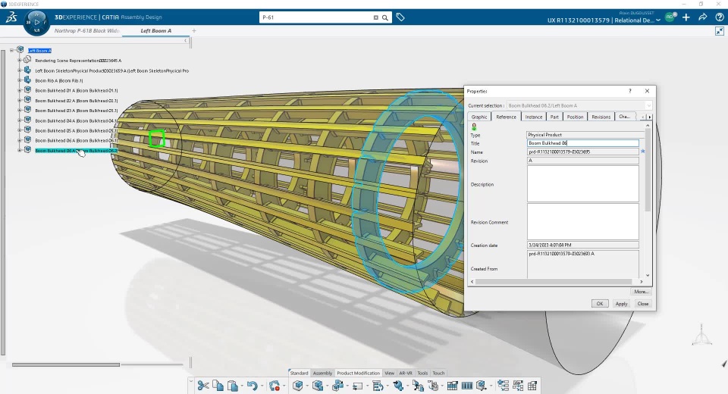Click the Description text area
This screenshot has width=728, height=394.
[x=582, y=184]
